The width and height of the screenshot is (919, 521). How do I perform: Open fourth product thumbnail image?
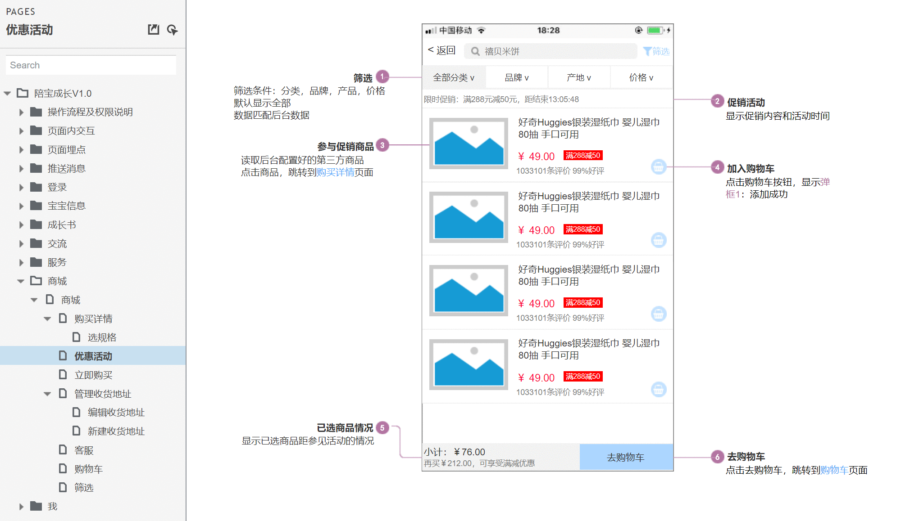[x=469, y=364]
